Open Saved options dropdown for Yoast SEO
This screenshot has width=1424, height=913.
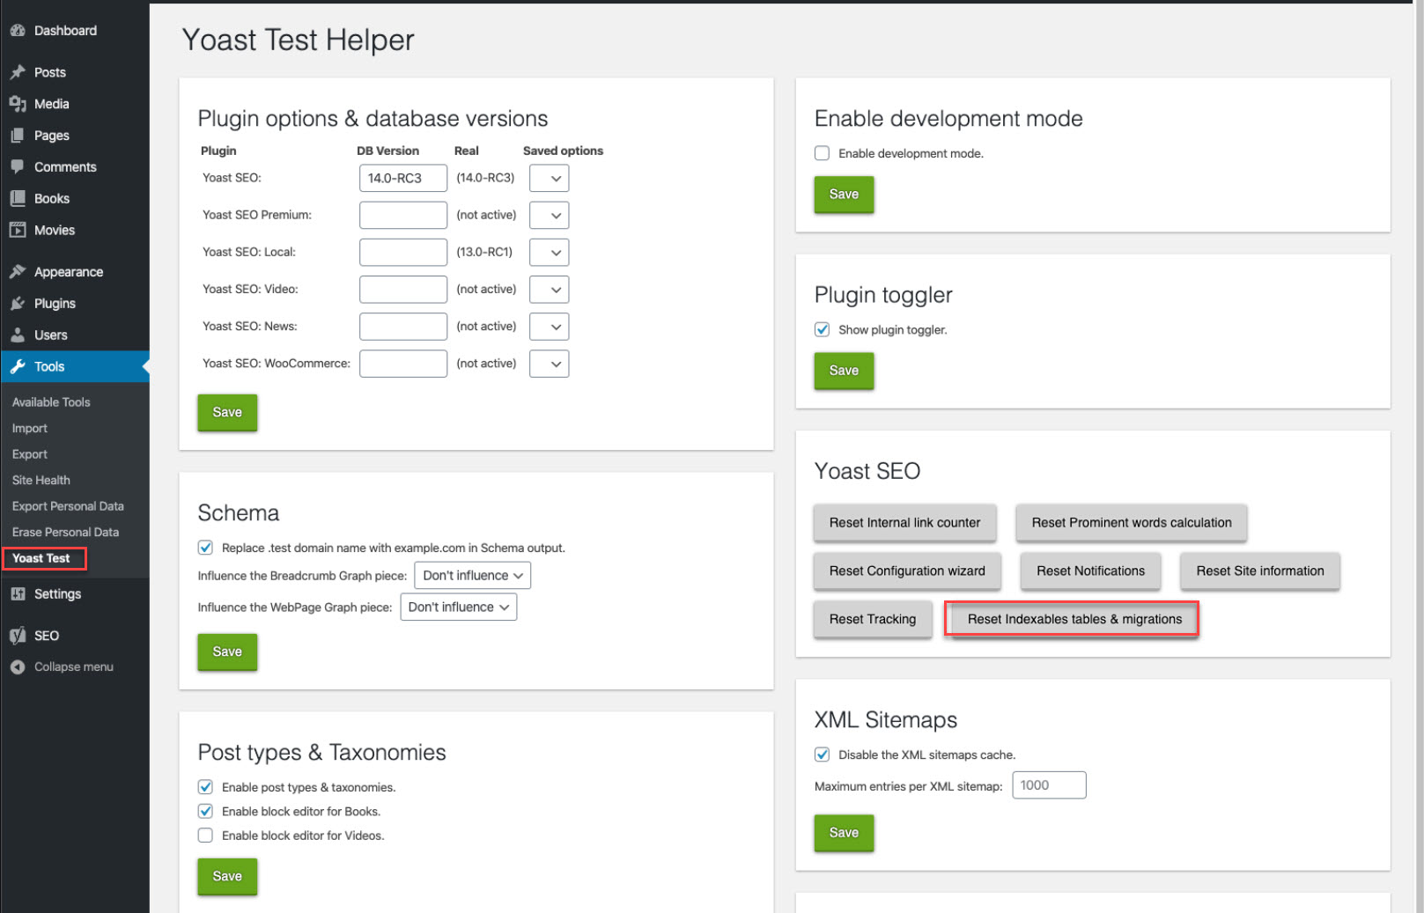click(549, 178)
